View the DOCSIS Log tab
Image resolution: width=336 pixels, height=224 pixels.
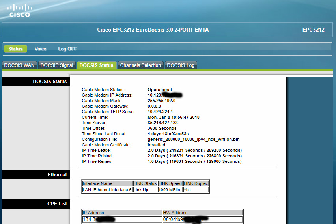coord(181,65)
